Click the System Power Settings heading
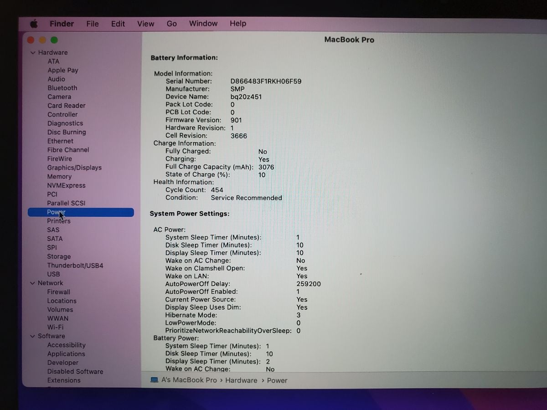 [190, 214]
